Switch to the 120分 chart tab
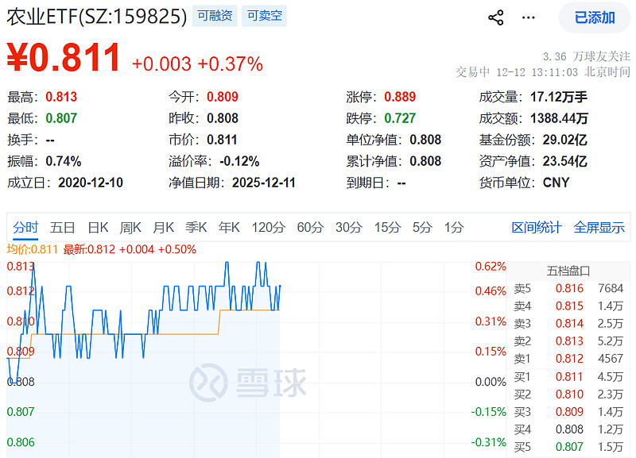The image size is (636, 458). click(x=268, y=227)
